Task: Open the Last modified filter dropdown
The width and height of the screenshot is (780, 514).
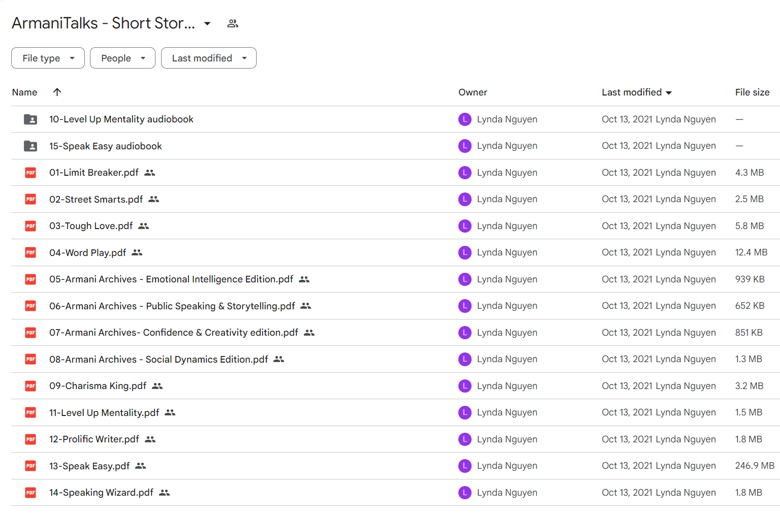Action: [x=208, y=58]
